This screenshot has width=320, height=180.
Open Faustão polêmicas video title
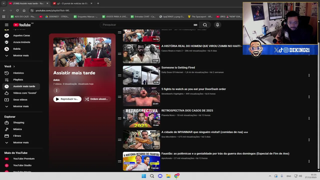tap(225, 153)
